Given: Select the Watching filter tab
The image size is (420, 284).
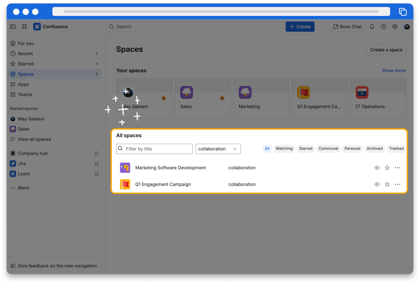Looking at the screenshot, I should pos(284,149).
